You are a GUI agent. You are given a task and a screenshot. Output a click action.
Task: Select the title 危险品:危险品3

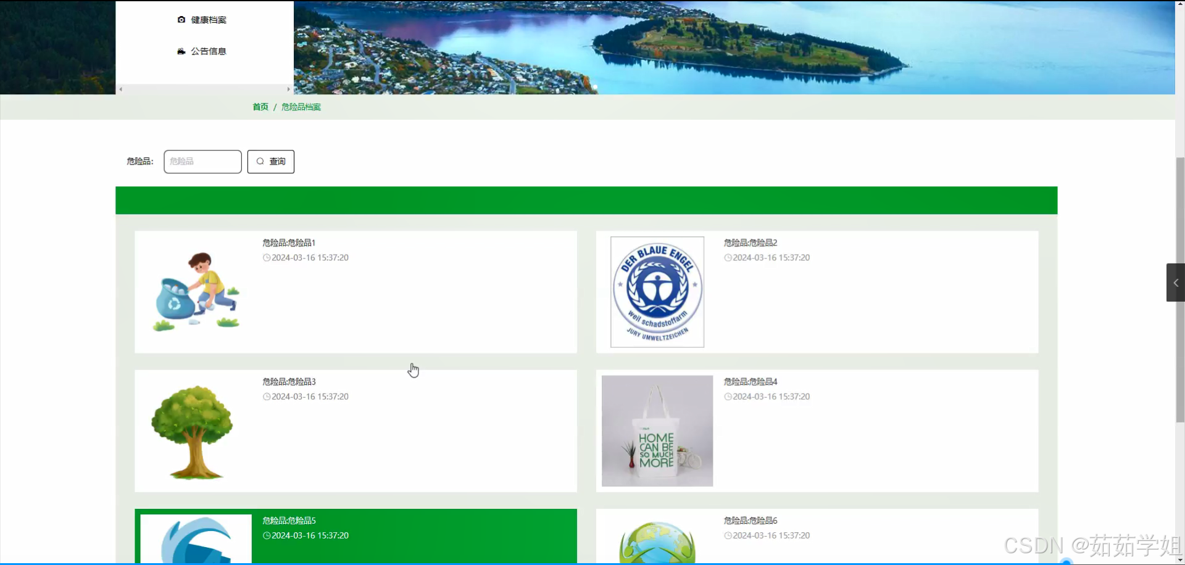(x=289, y=382)
